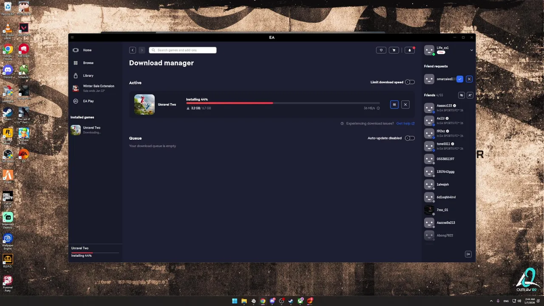
Task: Open Windows Start menu
Action: 235,301
